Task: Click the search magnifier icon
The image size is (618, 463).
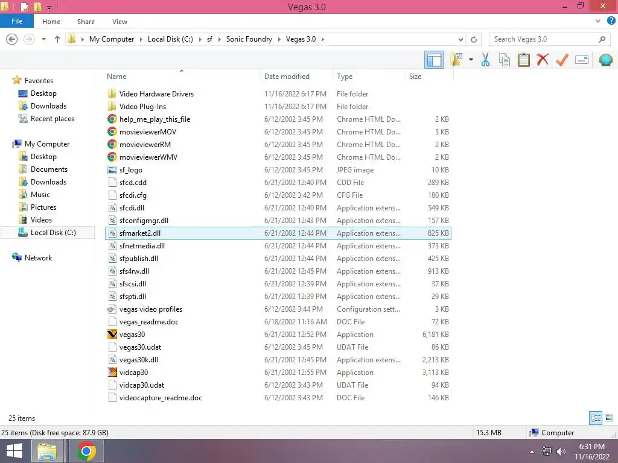Action: 602,39
